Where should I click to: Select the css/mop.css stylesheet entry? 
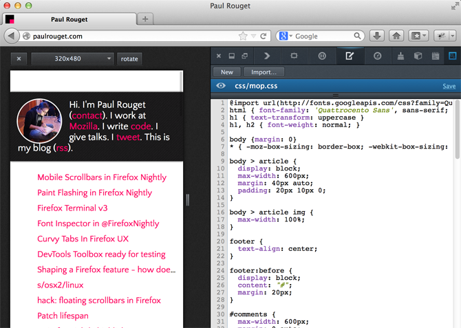click(x=336, y=86)
